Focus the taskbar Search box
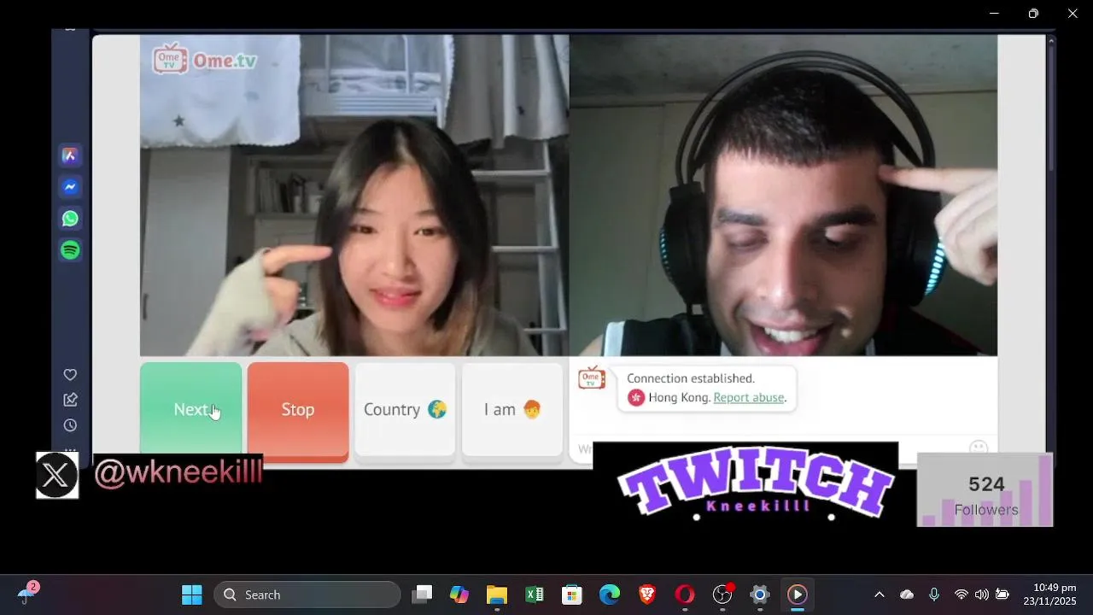The image size is (1093, 615). (307, 594)
